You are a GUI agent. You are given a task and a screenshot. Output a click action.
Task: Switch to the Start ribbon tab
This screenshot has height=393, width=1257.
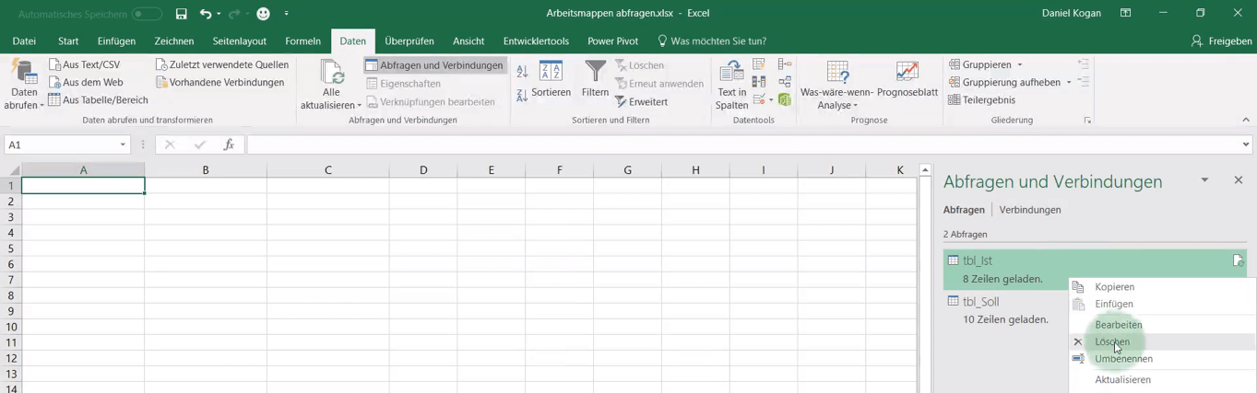[x=68, y=40]
